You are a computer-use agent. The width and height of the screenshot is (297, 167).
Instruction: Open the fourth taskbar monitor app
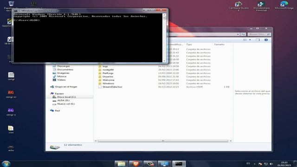click(x=164, y=164)
